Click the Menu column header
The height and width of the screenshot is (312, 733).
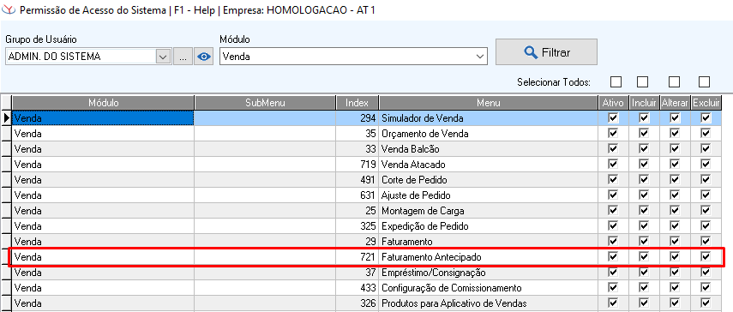(x=489, y=103)
